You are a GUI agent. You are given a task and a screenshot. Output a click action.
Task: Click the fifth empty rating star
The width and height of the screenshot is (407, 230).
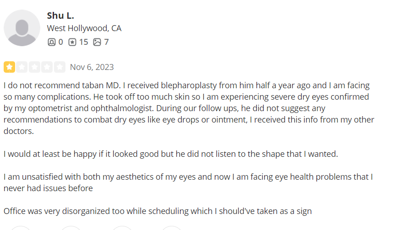[60, 67]
